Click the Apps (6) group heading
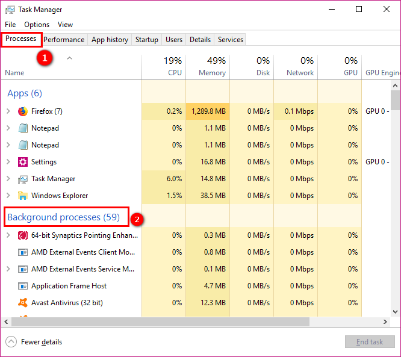The image size is (401, 357). [25, 93]
